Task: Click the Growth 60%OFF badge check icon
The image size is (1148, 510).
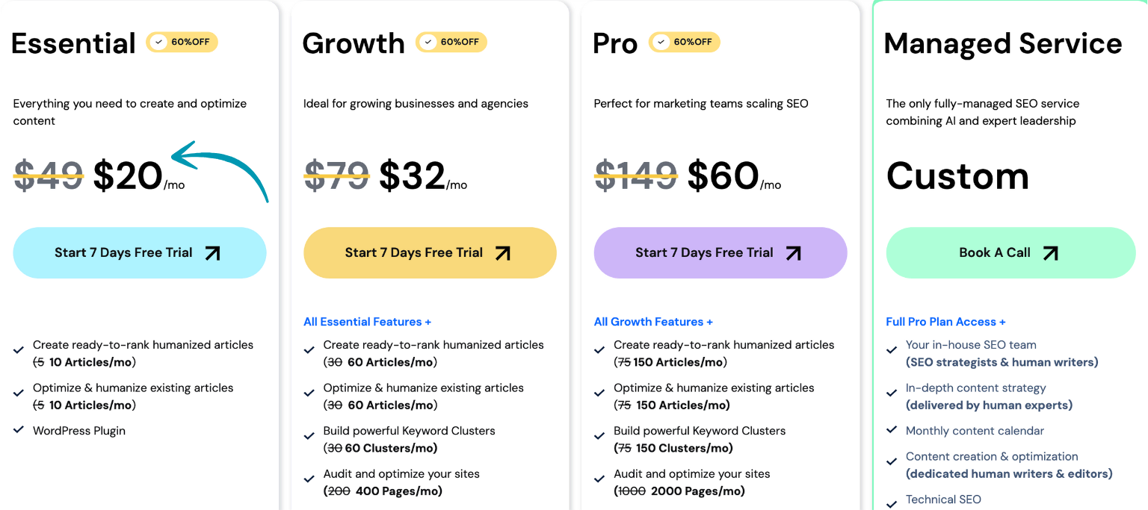Action: (428, 42)
